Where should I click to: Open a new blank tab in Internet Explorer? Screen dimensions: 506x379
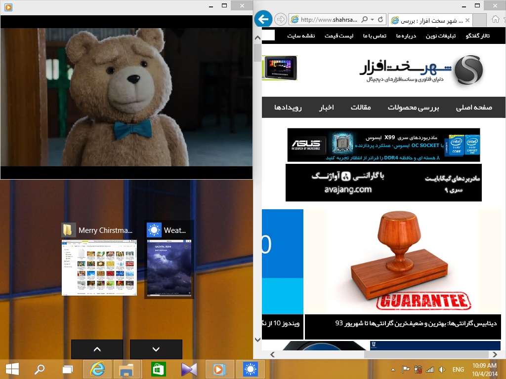pos(479,20)
